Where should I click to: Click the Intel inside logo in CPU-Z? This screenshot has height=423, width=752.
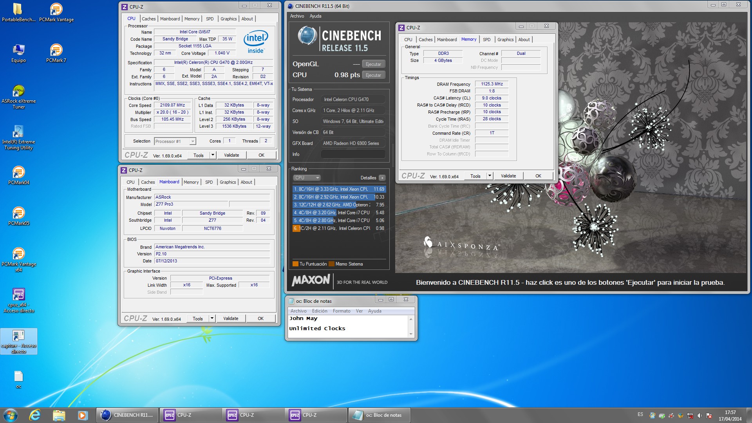tap(256, 42)
